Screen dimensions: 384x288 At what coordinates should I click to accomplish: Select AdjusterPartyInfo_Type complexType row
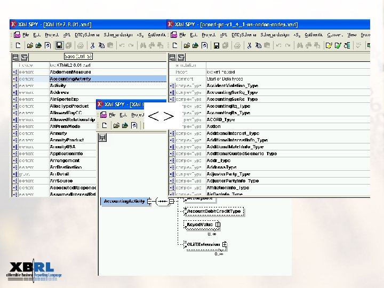click(269, 181)
